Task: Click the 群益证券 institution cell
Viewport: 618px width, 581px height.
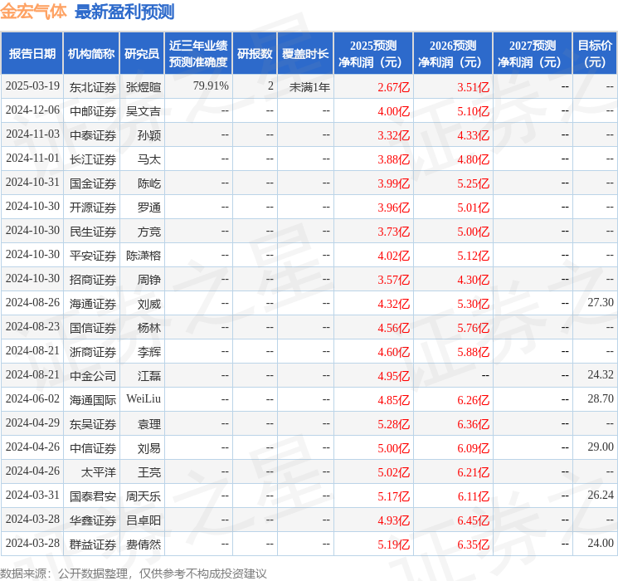Action: [x=93, y=544]
